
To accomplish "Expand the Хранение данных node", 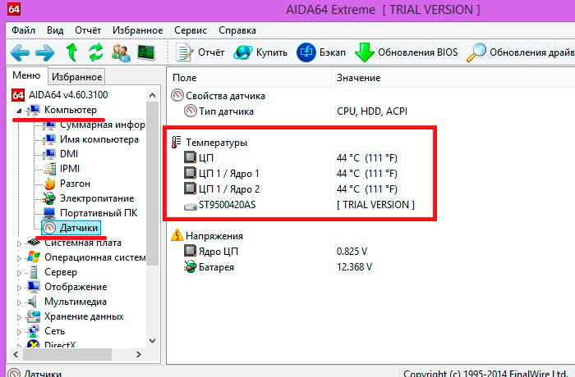I will 19,317.
